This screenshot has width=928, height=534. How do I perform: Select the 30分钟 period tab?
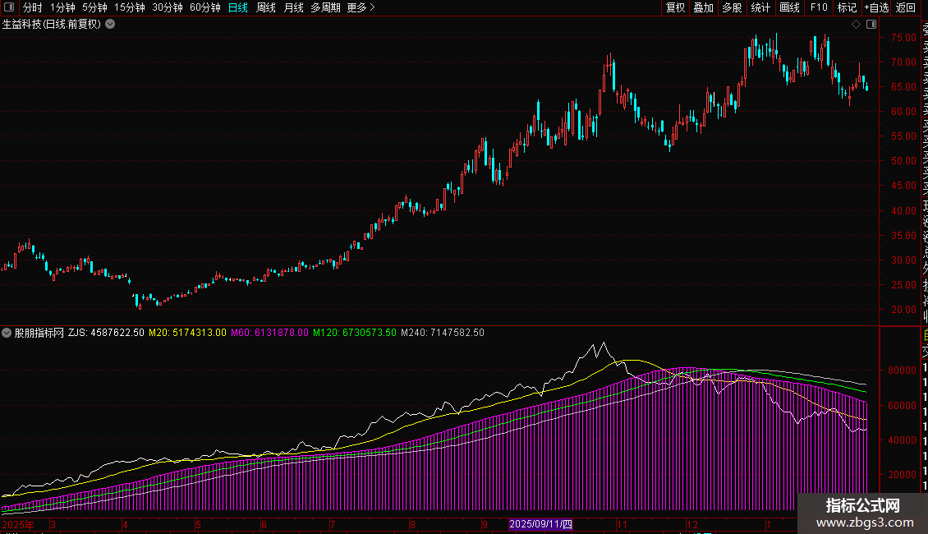click(168, 7)
